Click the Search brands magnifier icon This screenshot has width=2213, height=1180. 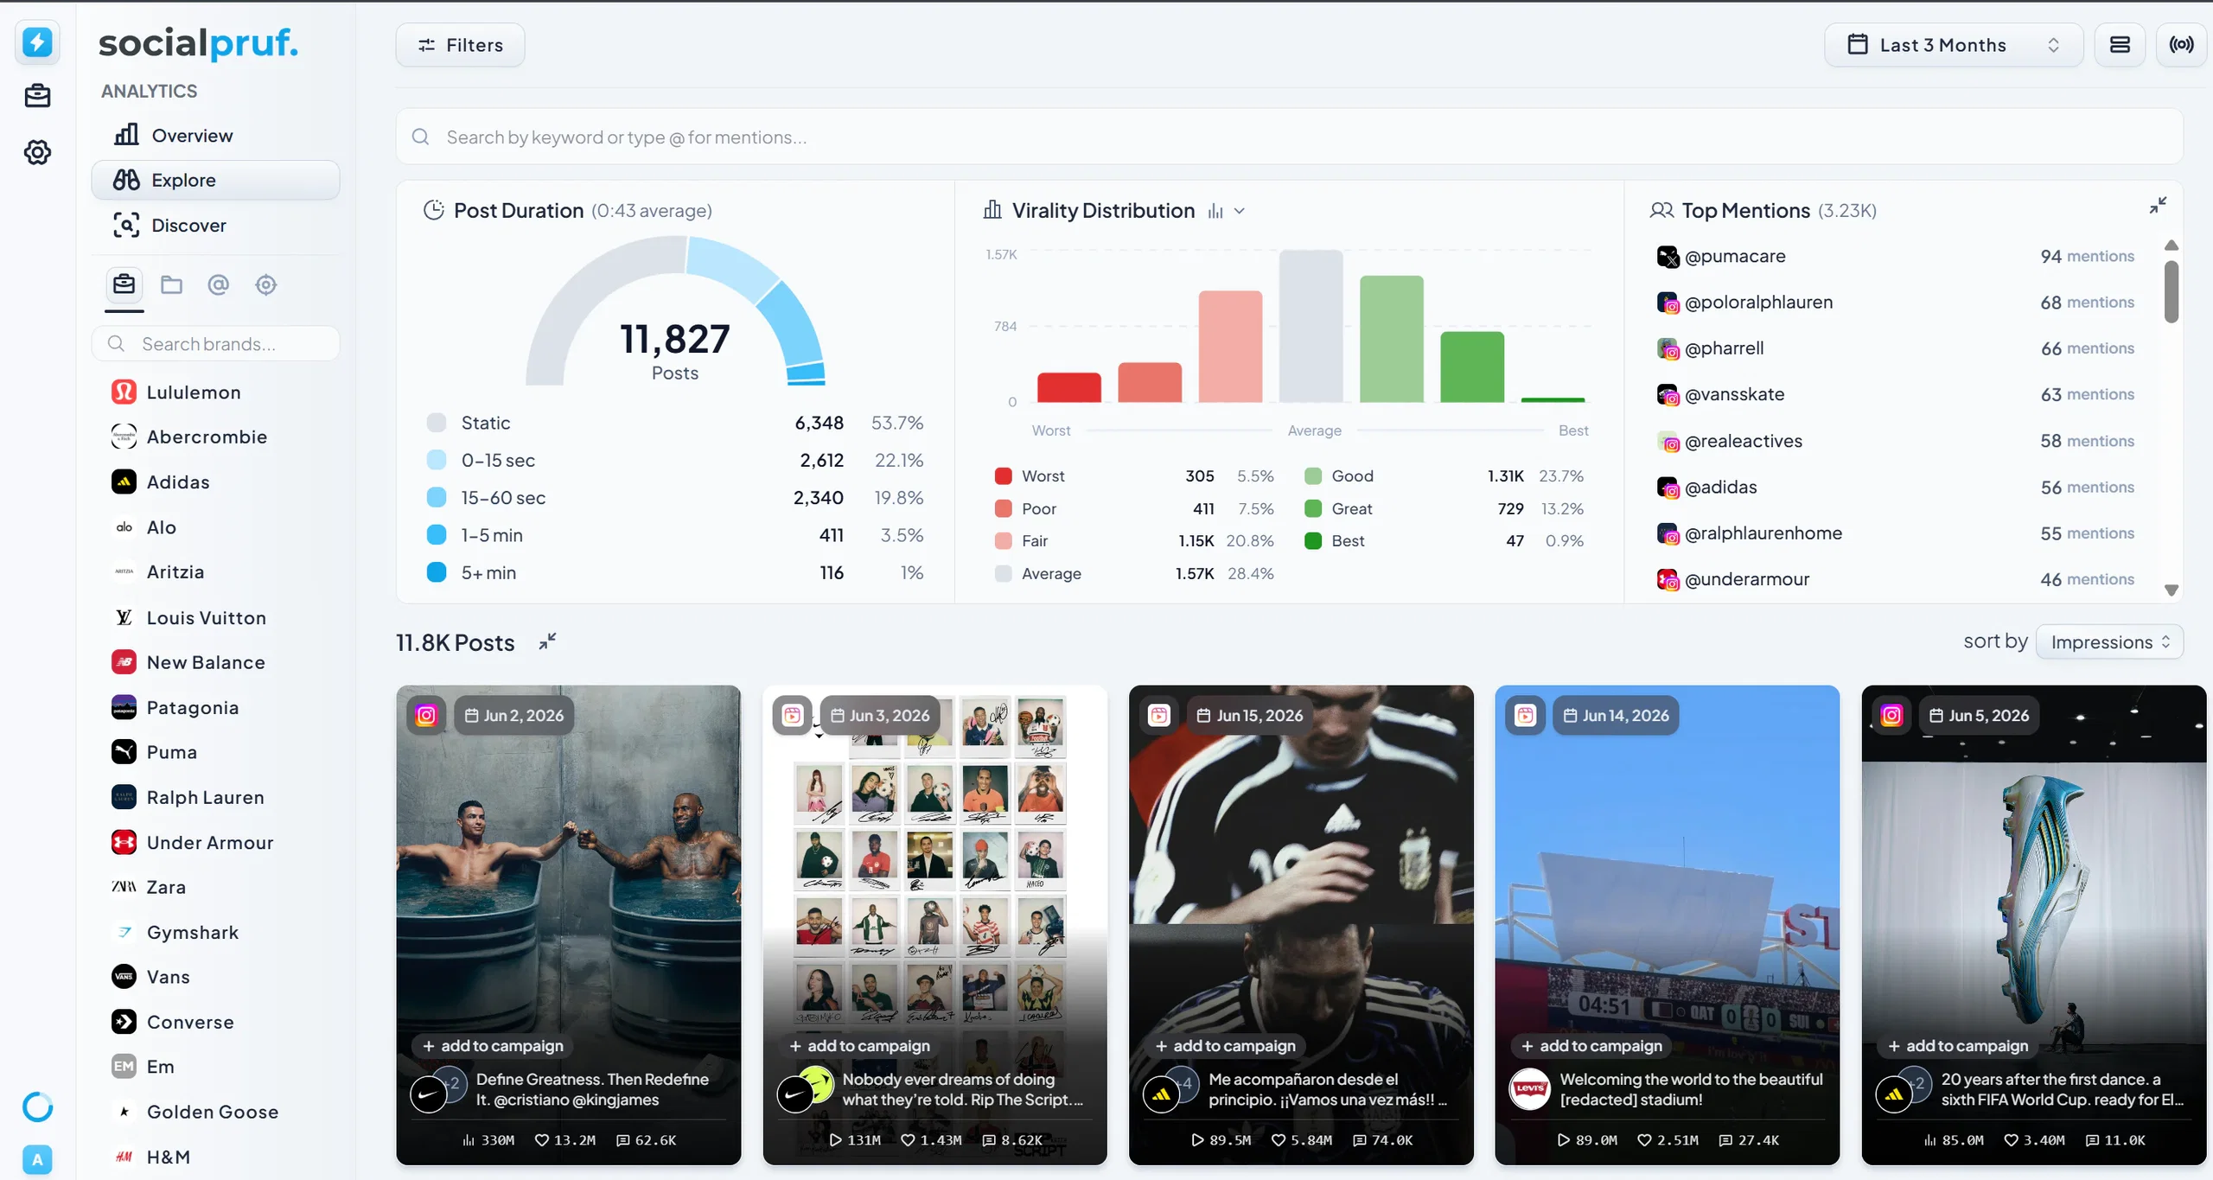pos(116,344)
